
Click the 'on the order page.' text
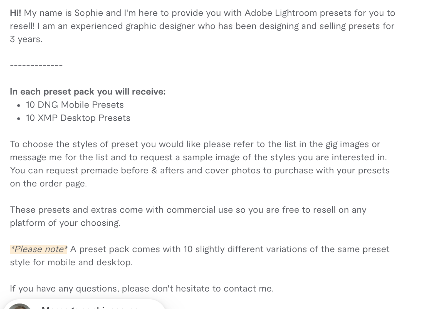[48, 183]
